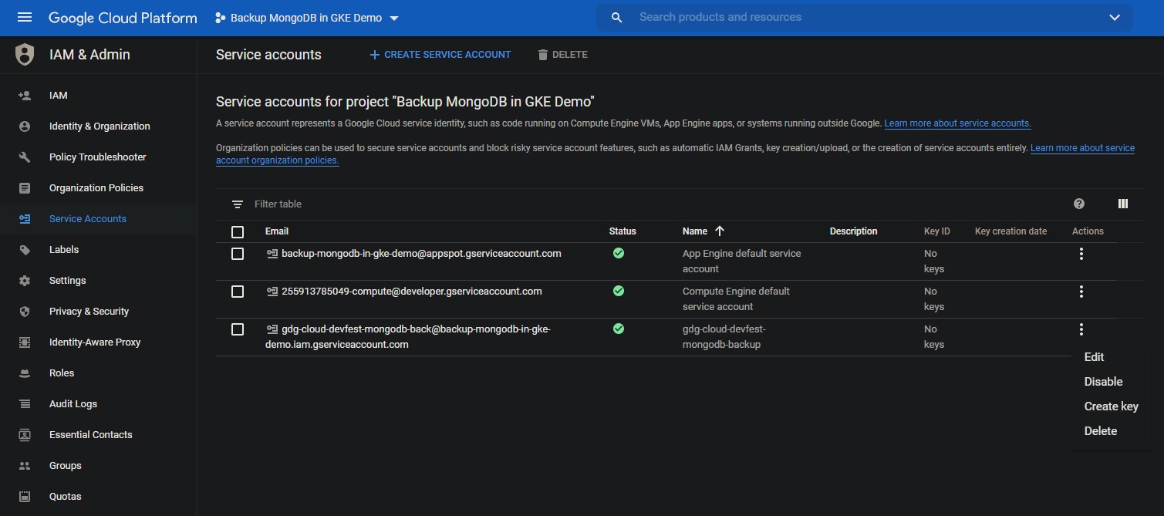The height and width of the screenshot is (516, 1164).
Task: Click the Name column sort arrow
Action: click(720, 231)
